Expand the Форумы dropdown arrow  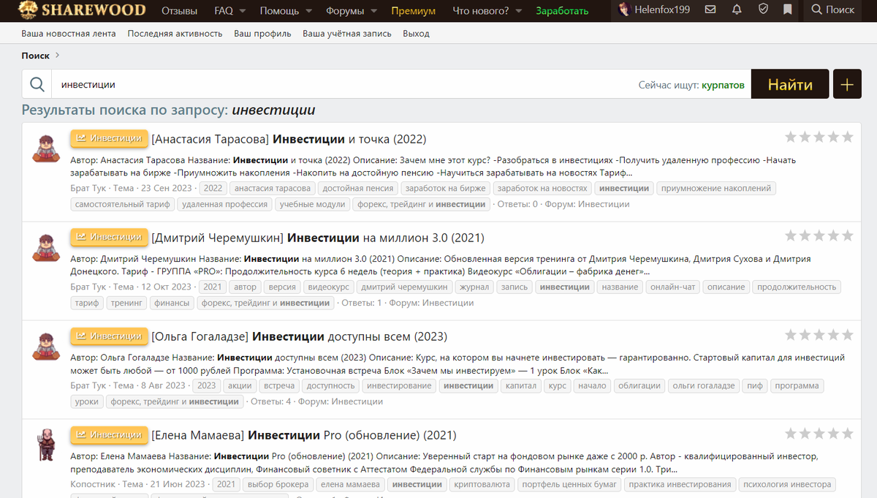click(374, 11)
